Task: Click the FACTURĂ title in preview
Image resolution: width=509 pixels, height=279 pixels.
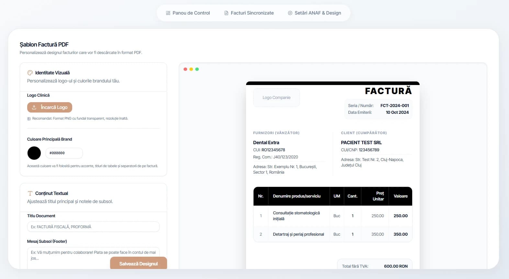Action: 388,91
